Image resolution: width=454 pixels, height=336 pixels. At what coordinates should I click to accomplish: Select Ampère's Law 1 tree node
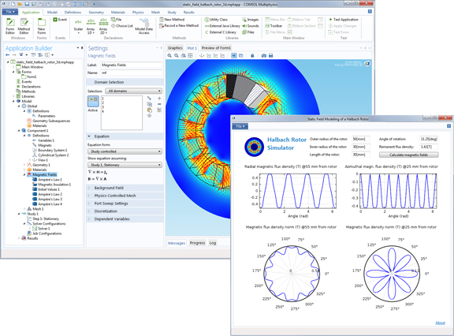(47, 180)
